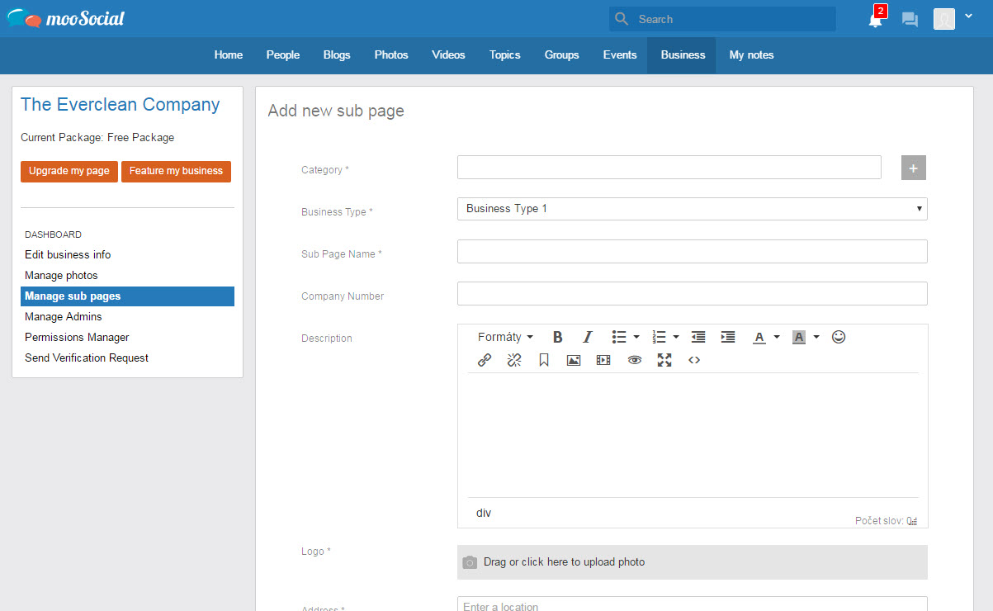Click the anchor bookmark icon
Image resolution: width=993 pixels, height=611 pixels.
544,360
